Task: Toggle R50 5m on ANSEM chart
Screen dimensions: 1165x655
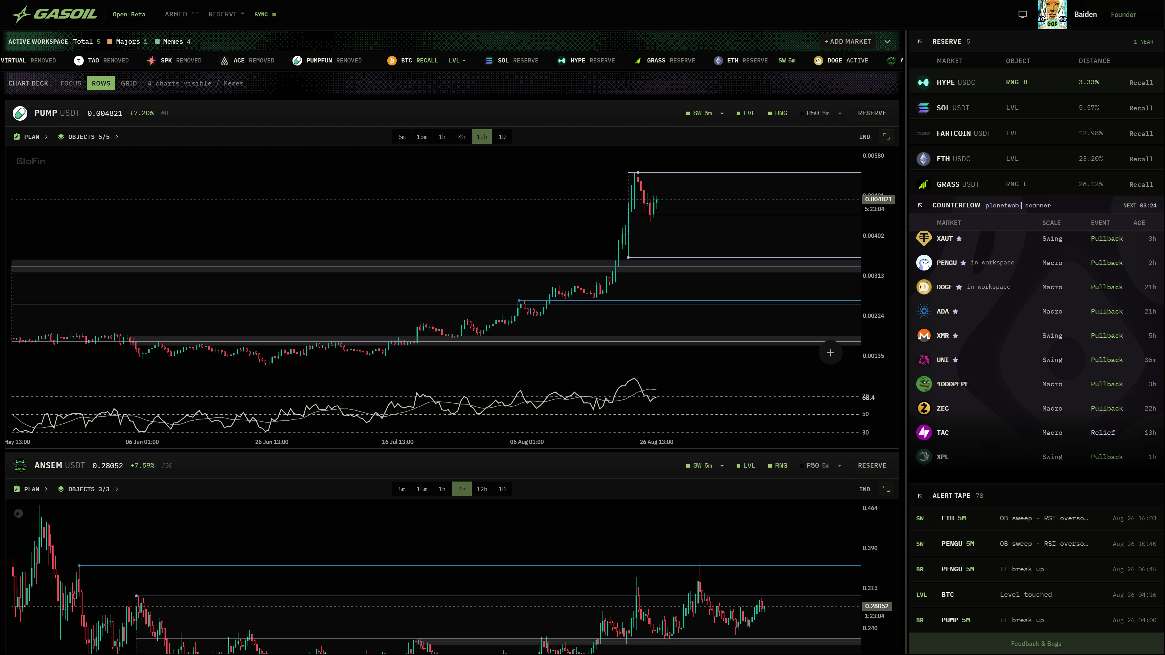Action: (x=815, y=465)
